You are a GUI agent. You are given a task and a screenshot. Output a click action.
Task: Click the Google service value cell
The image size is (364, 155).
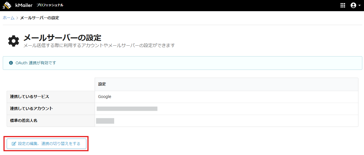(105, 97)
